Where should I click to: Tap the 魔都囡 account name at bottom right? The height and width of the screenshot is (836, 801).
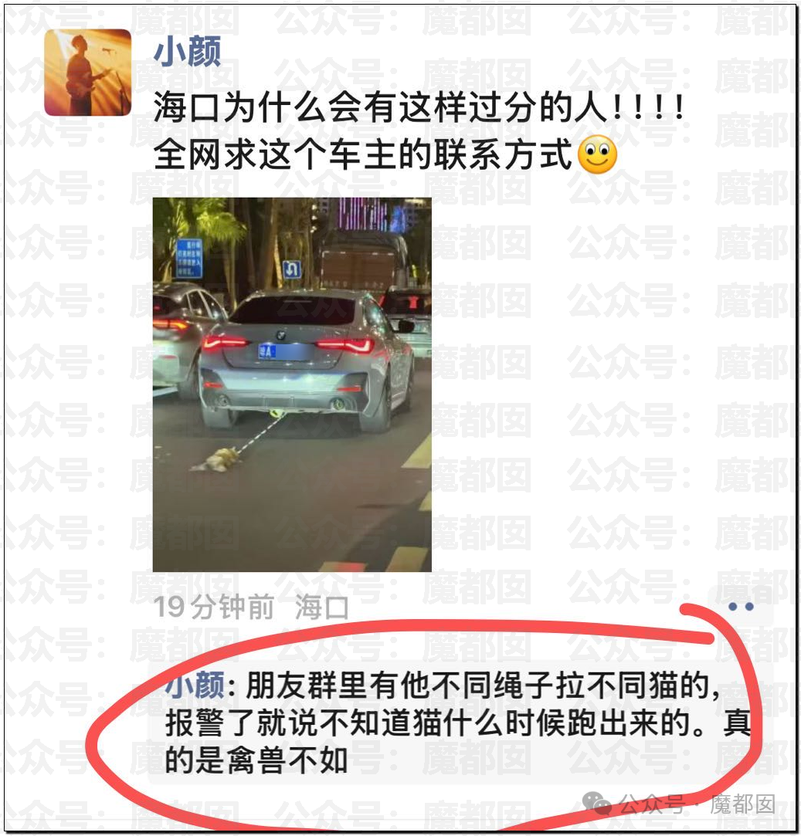coord(742,804)
